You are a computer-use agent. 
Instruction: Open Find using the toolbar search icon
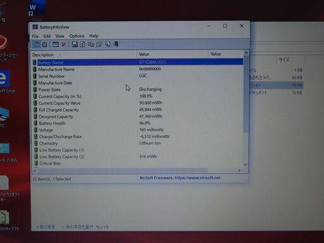[x=108, y=44]
